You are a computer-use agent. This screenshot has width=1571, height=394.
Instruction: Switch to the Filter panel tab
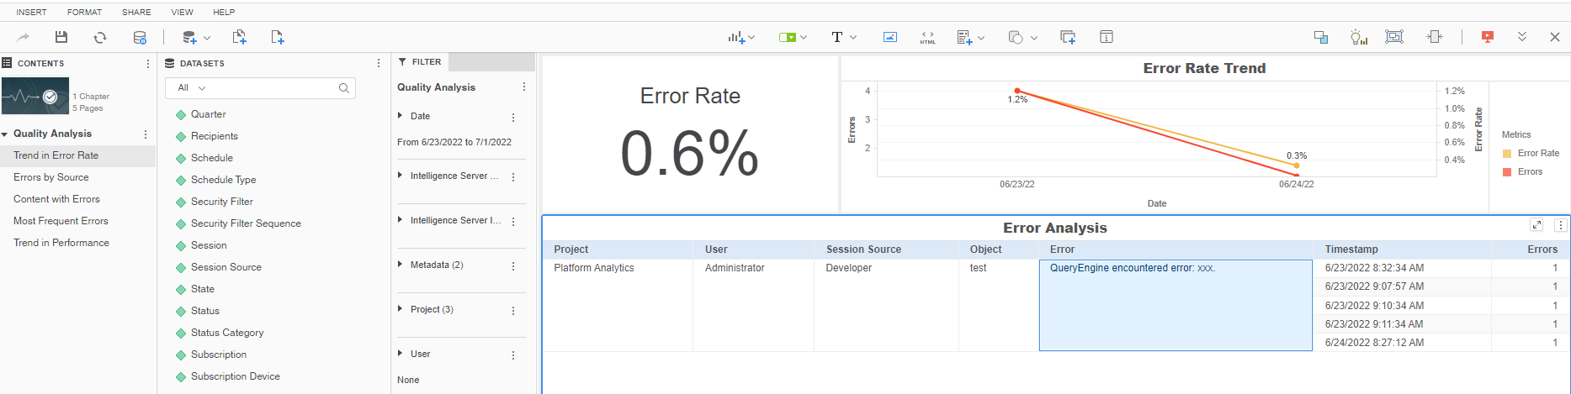(420, 62)
